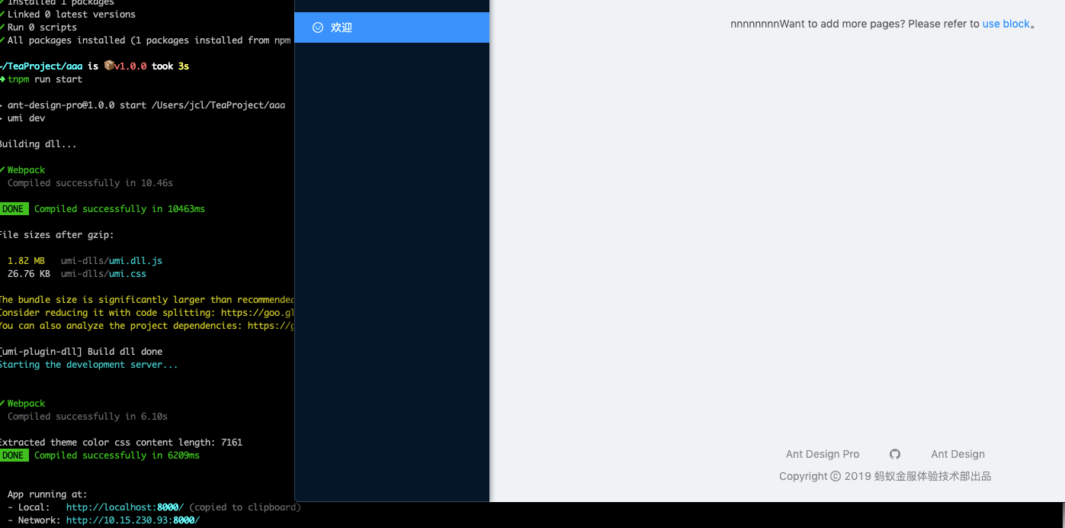Click the '(copied to clipboard)' note

point(245,507)
